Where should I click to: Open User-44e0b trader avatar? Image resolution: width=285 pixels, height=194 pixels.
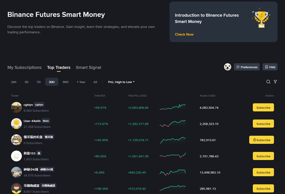16,124
